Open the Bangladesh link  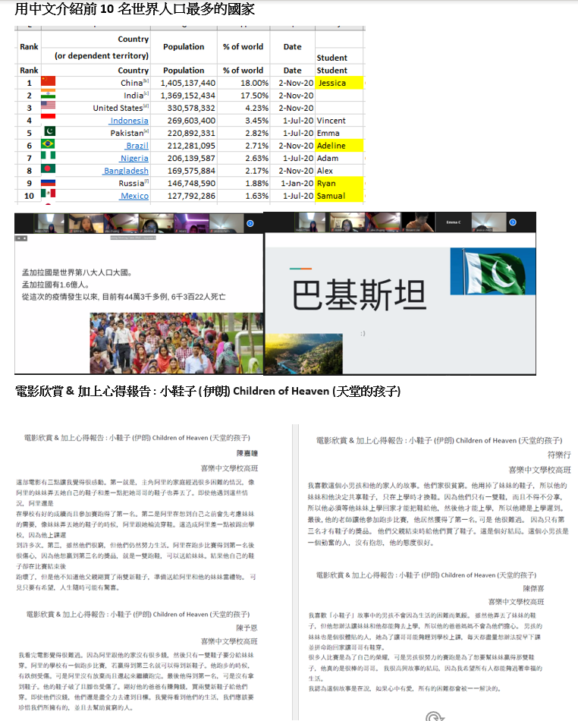click(126, 171)
